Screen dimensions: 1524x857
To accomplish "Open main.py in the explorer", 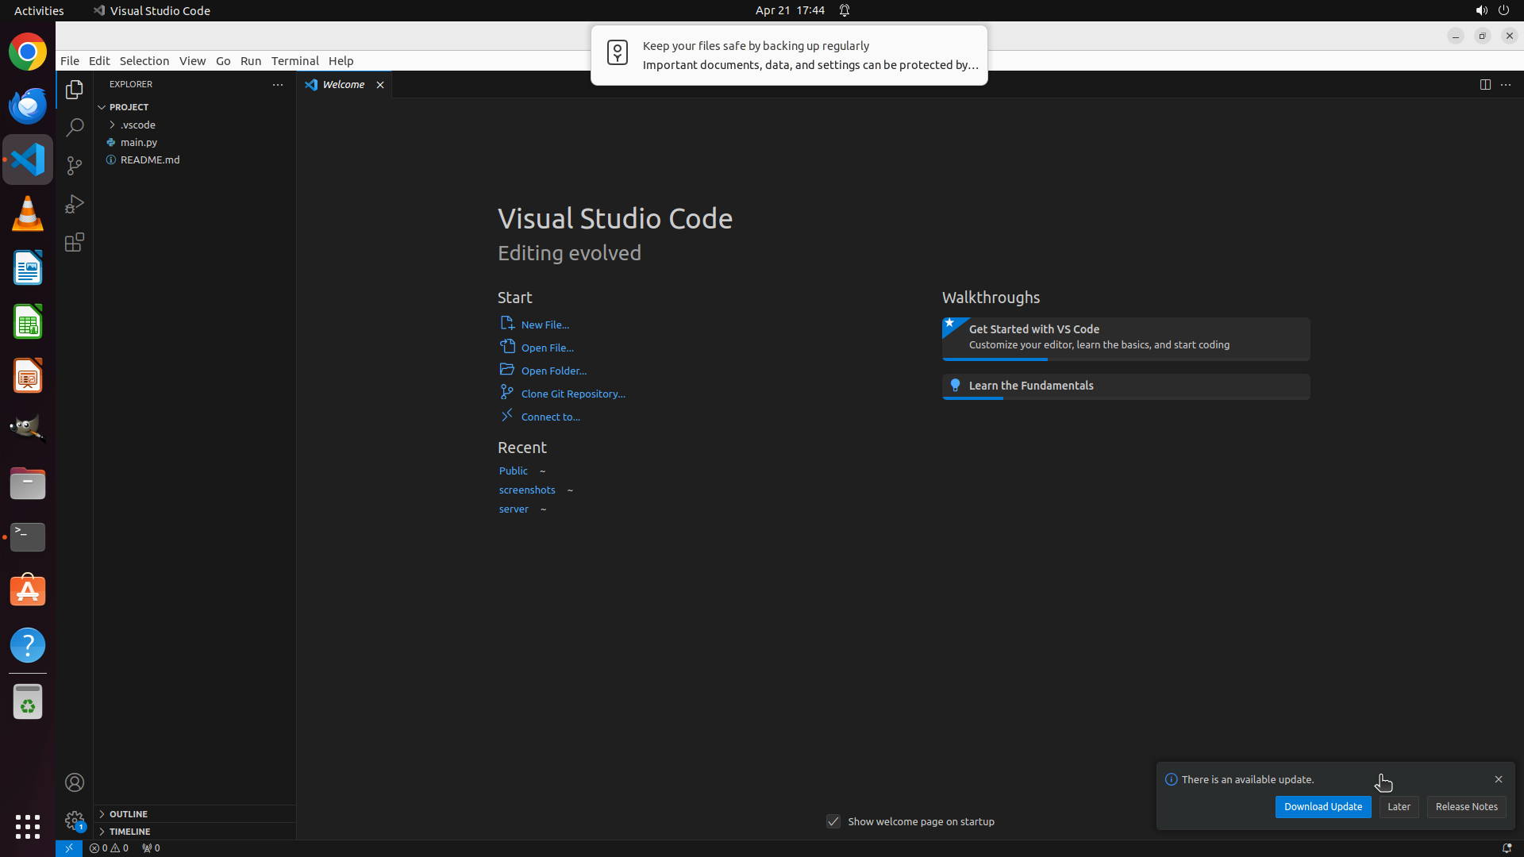I will [139, 142].
